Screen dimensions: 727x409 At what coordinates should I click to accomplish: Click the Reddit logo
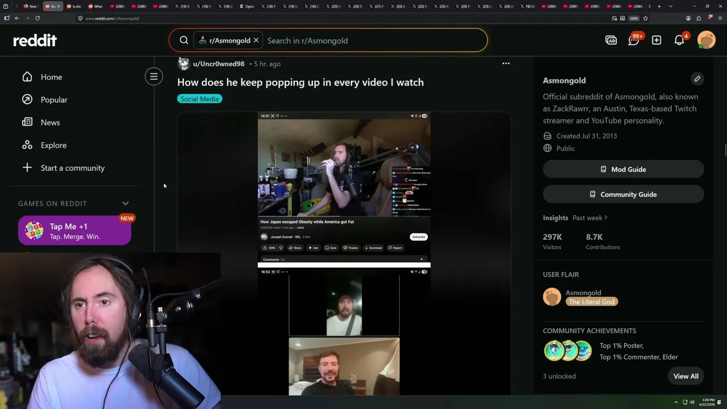click(x=35, y=40)
